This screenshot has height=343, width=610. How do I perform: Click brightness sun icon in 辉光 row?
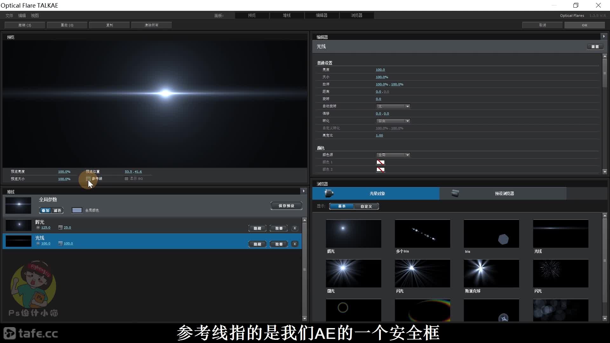click(x=38, y=228)
